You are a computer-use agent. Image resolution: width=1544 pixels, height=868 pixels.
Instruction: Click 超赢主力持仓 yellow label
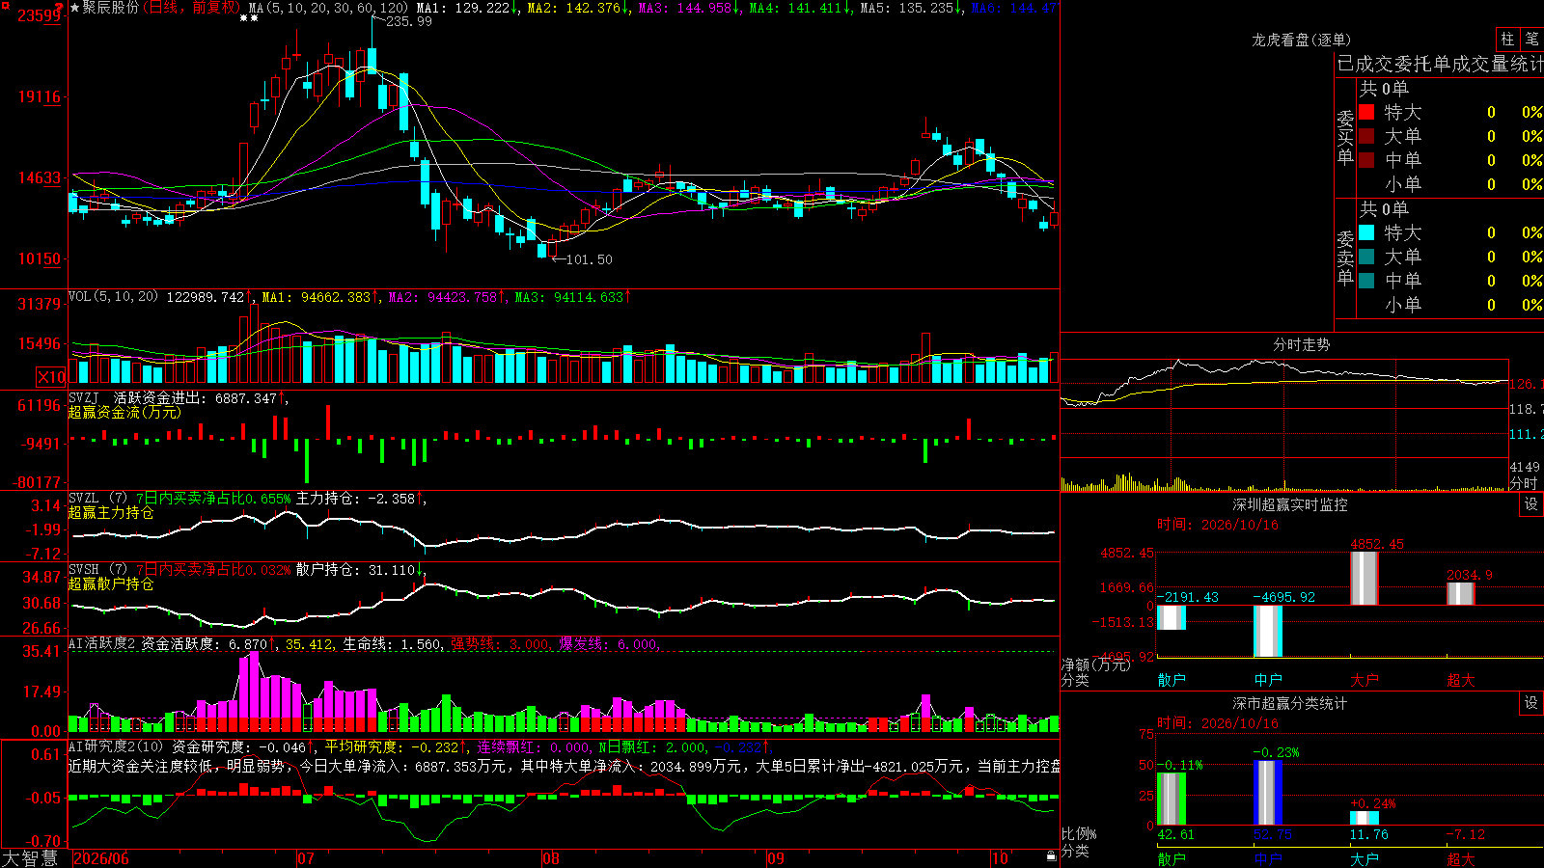tap(111, 512)
